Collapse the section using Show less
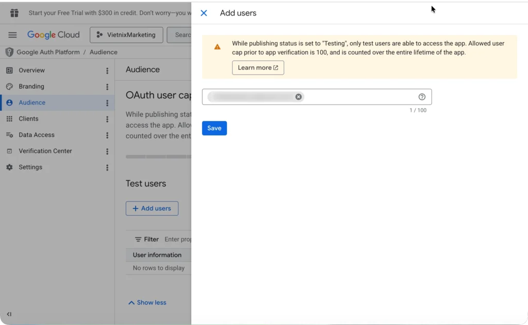 tap(147, 302)
